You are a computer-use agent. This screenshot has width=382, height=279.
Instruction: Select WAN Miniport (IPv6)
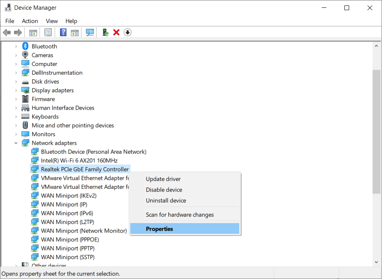pyautogui.click(x=67, y=213)
